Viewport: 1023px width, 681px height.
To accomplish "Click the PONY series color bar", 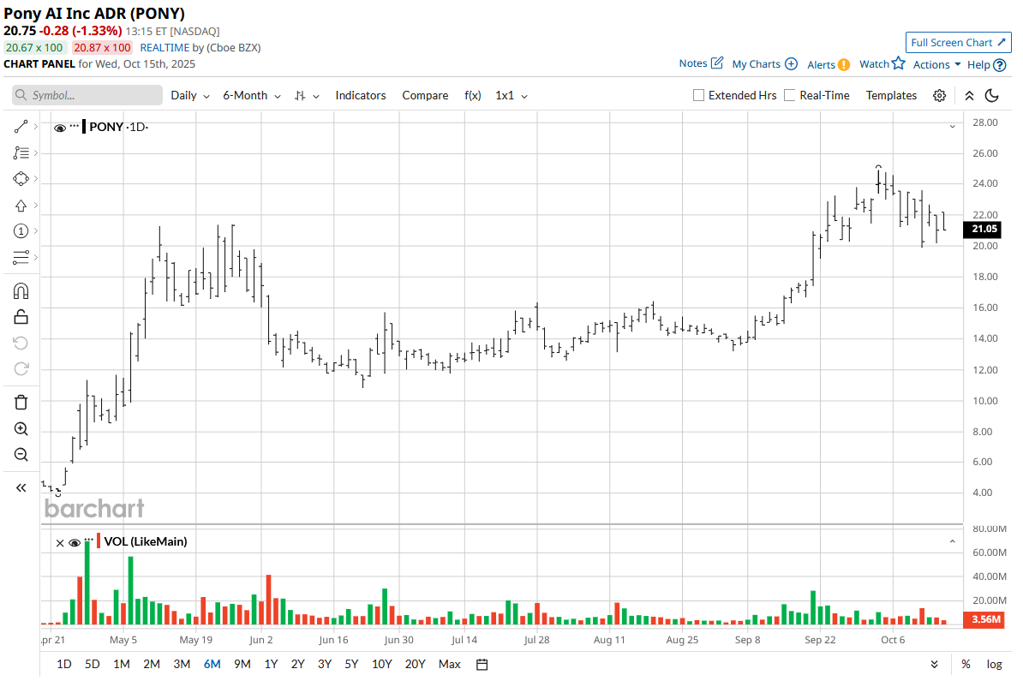I will click(x=83, y=127).
